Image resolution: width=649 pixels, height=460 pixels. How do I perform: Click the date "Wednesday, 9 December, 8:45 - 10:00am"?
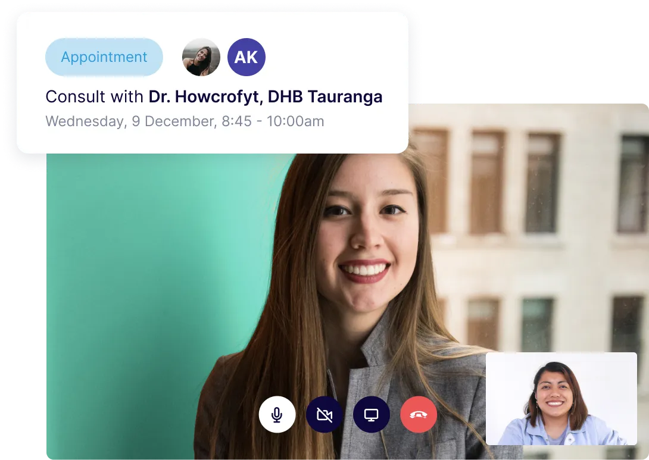[x=185, y=121]
